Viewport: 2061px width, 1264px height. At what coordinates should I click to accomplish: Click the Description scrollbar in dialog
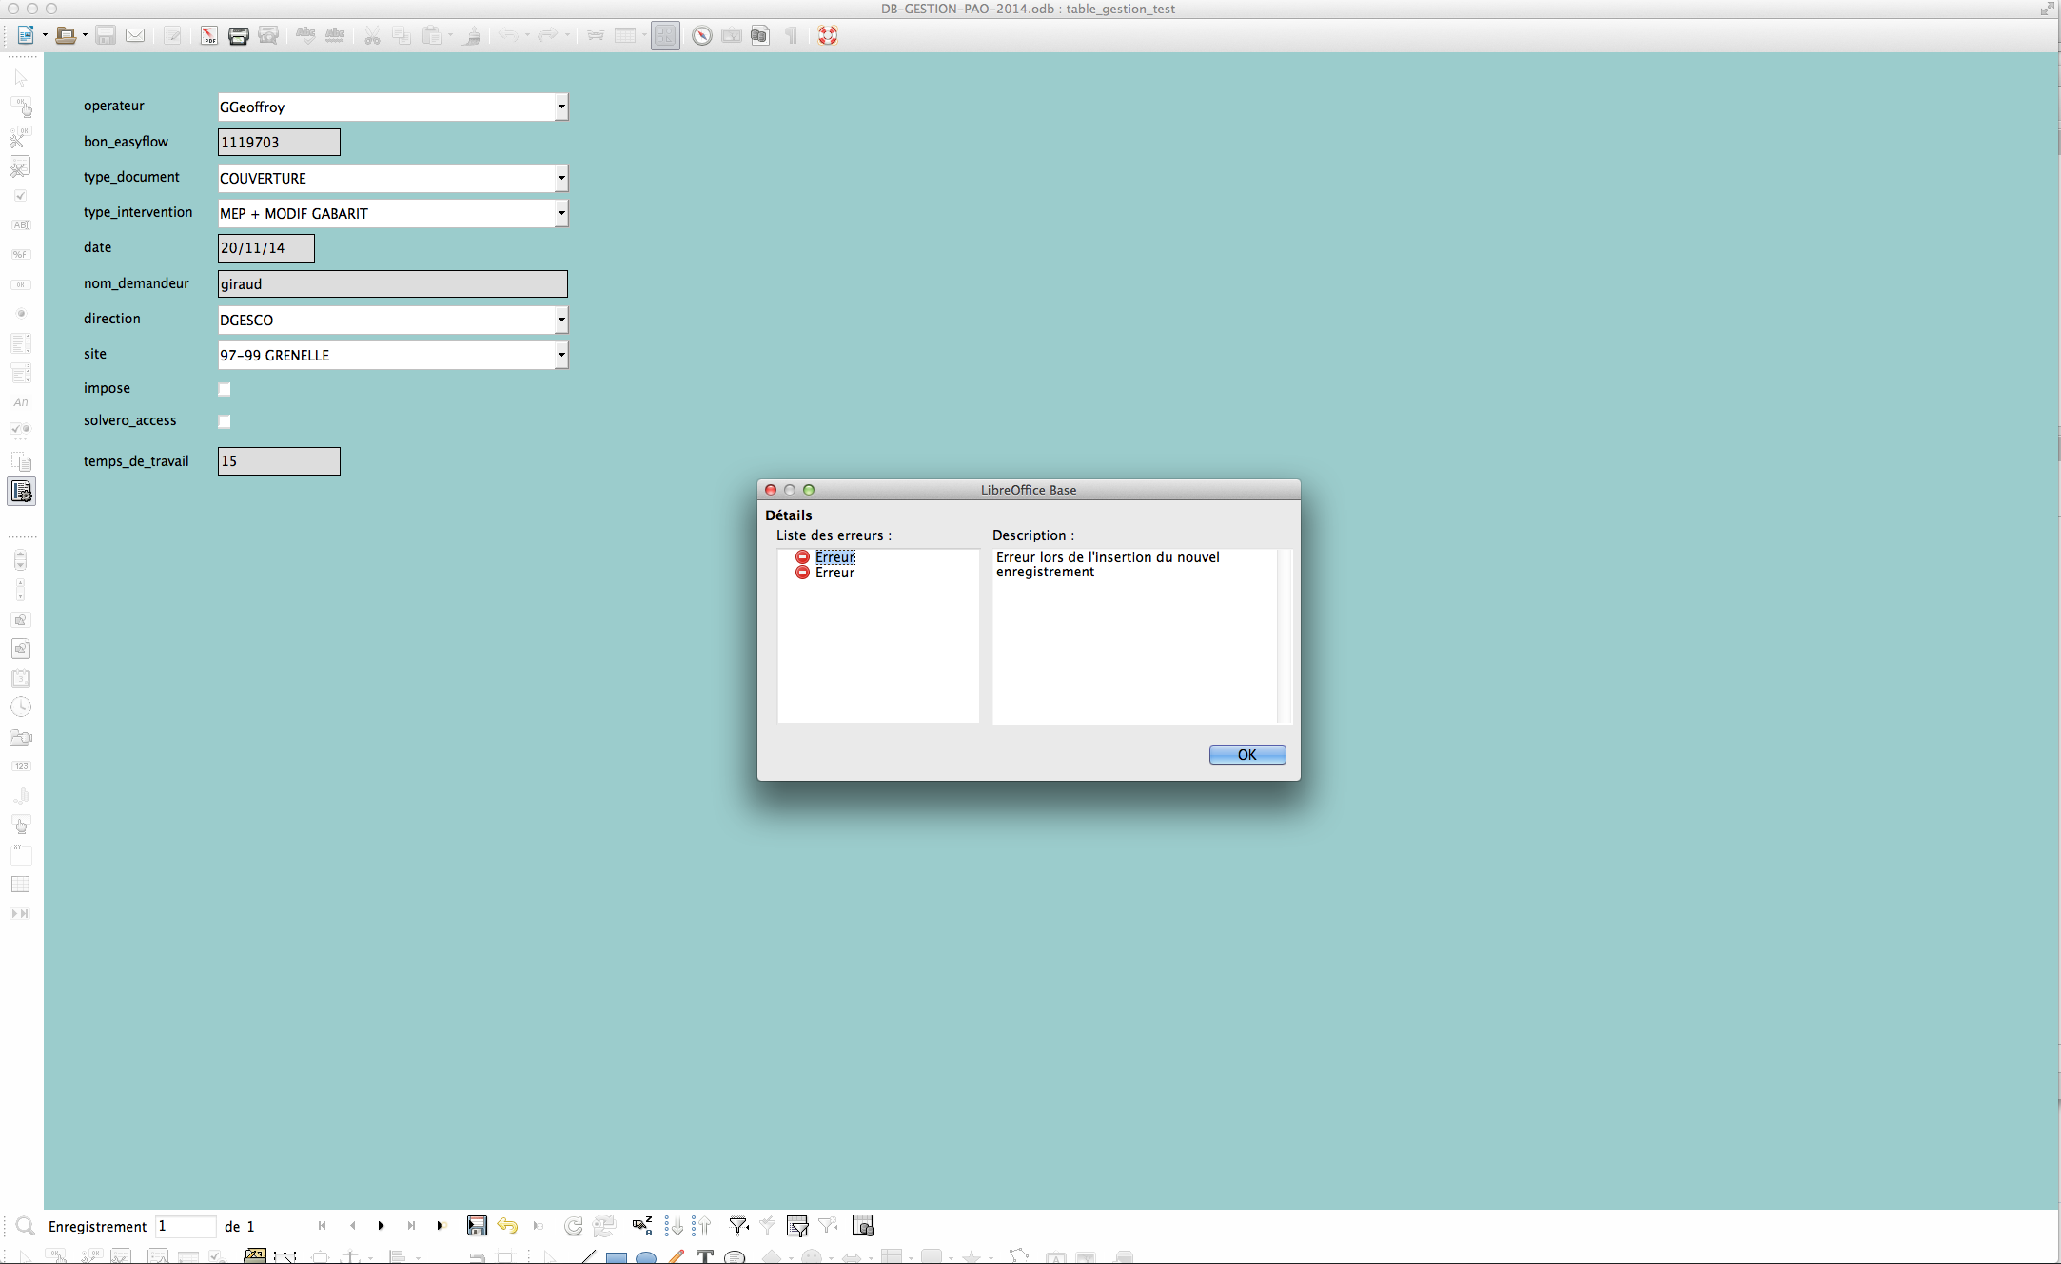[1284, 635]
